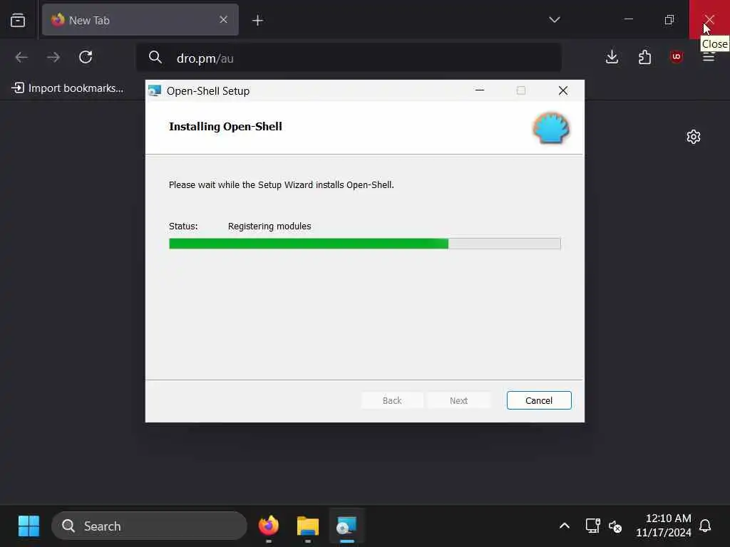Open the Firefox hamburger application menu
This screenshot has width=730, height=547.
click(x=709, y=57)
